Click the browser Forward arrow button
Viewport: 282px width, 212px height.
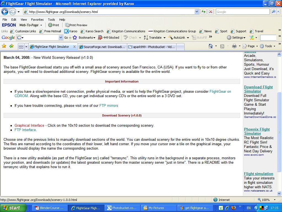(12, 12)
